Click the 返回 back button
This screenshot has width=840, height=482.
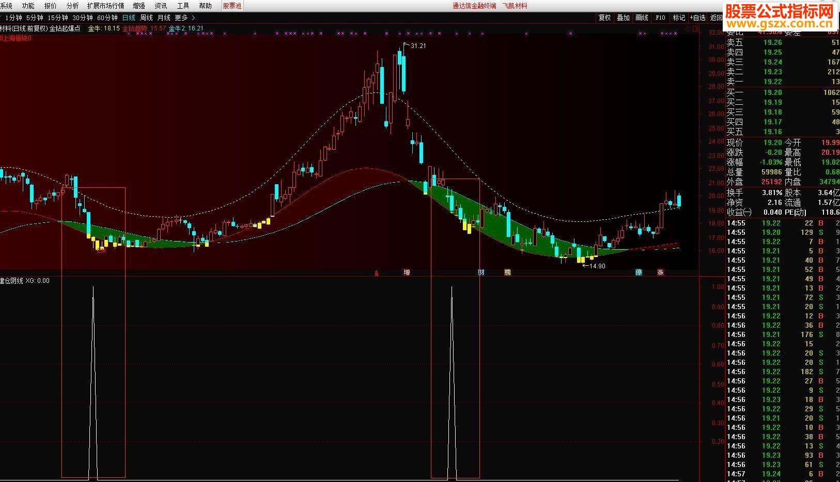click(716, 18)
